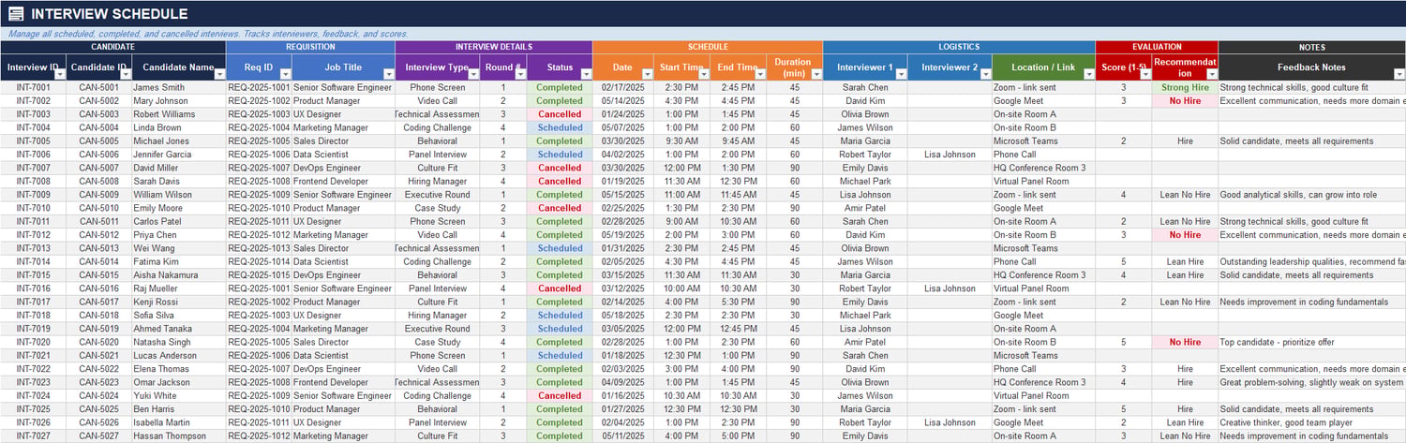Select the Sales Director cell for Michael Jones
This screenshot has height=443, width=1406.
pyautogui.click(x=343, y=141)
